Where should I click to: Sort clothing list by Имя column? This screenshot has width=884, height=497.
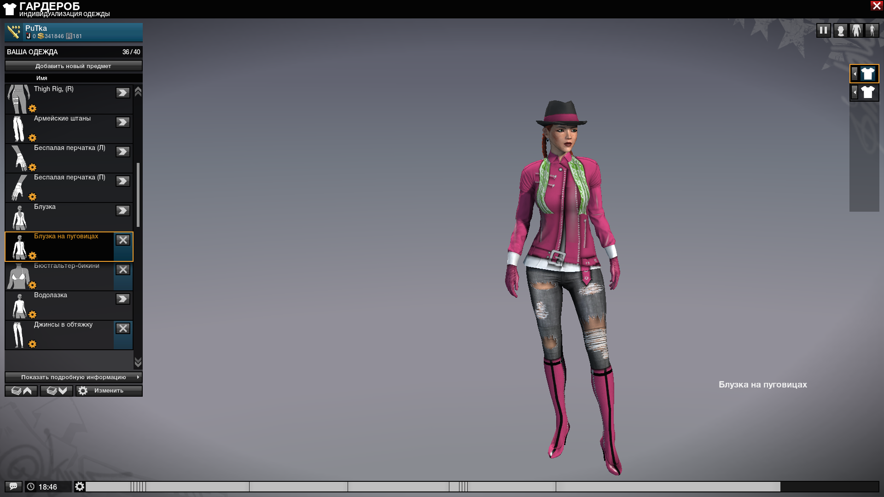point(42,78)
